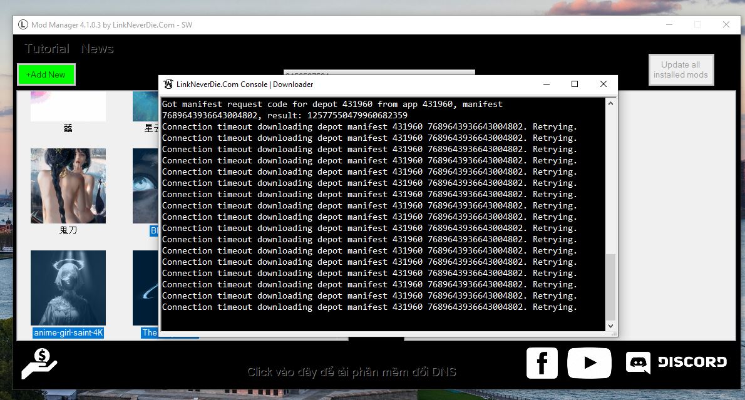Click Update all installed mods button
The width and height of the screenshot is (745, 400).
click(x=681, y=69)
